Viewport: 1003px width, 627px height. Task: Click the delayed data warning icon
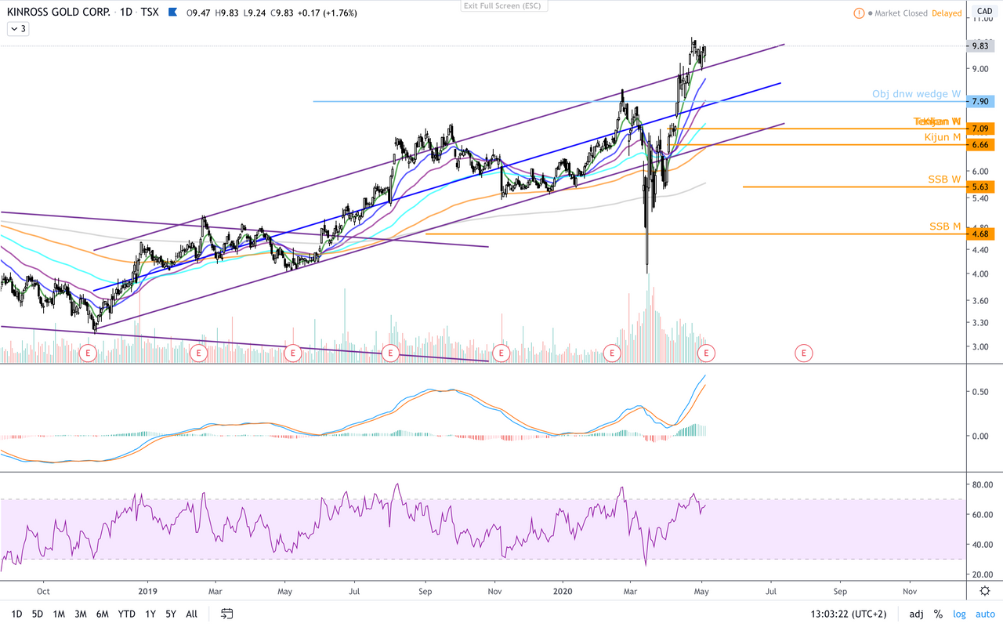click(x=860, y=13)
